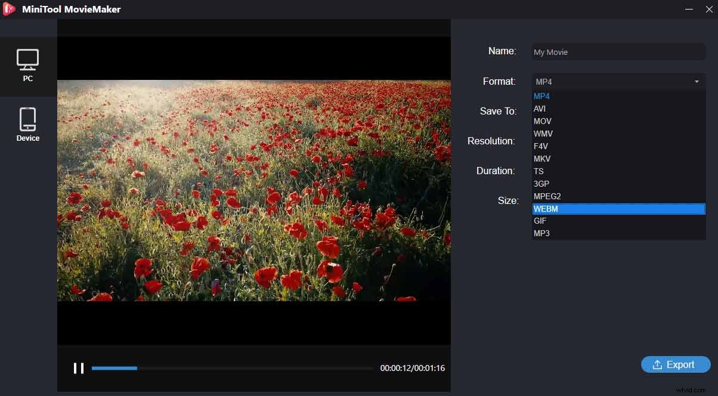
Task: Collapse the Format dropdown arrow
Action: pos(697,82)
